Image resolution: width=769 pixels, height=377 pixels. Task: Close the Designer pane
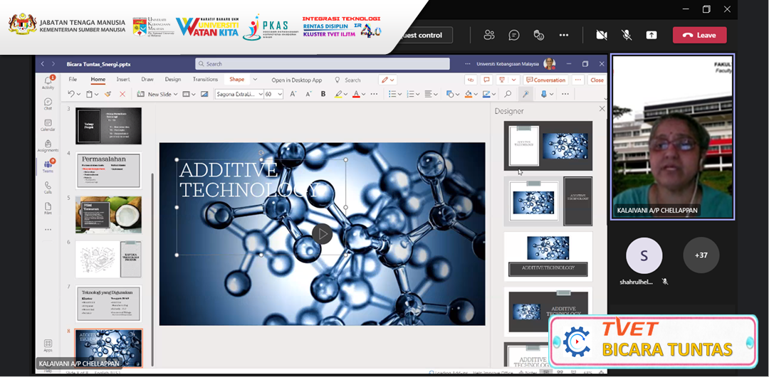click(602, 109)
